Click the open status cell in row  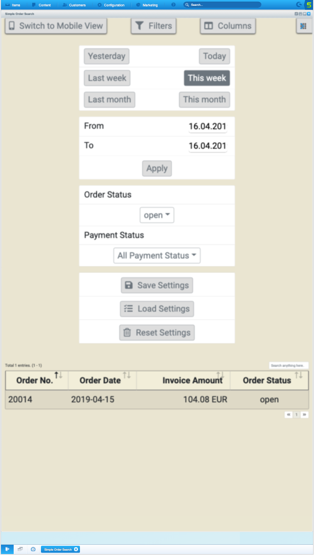pyautogui.click(x=270, y=399)
